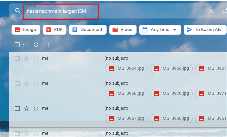This screenshot has width=227, height=137.
Task: Open search options filter icon
Action: (225, 11)
